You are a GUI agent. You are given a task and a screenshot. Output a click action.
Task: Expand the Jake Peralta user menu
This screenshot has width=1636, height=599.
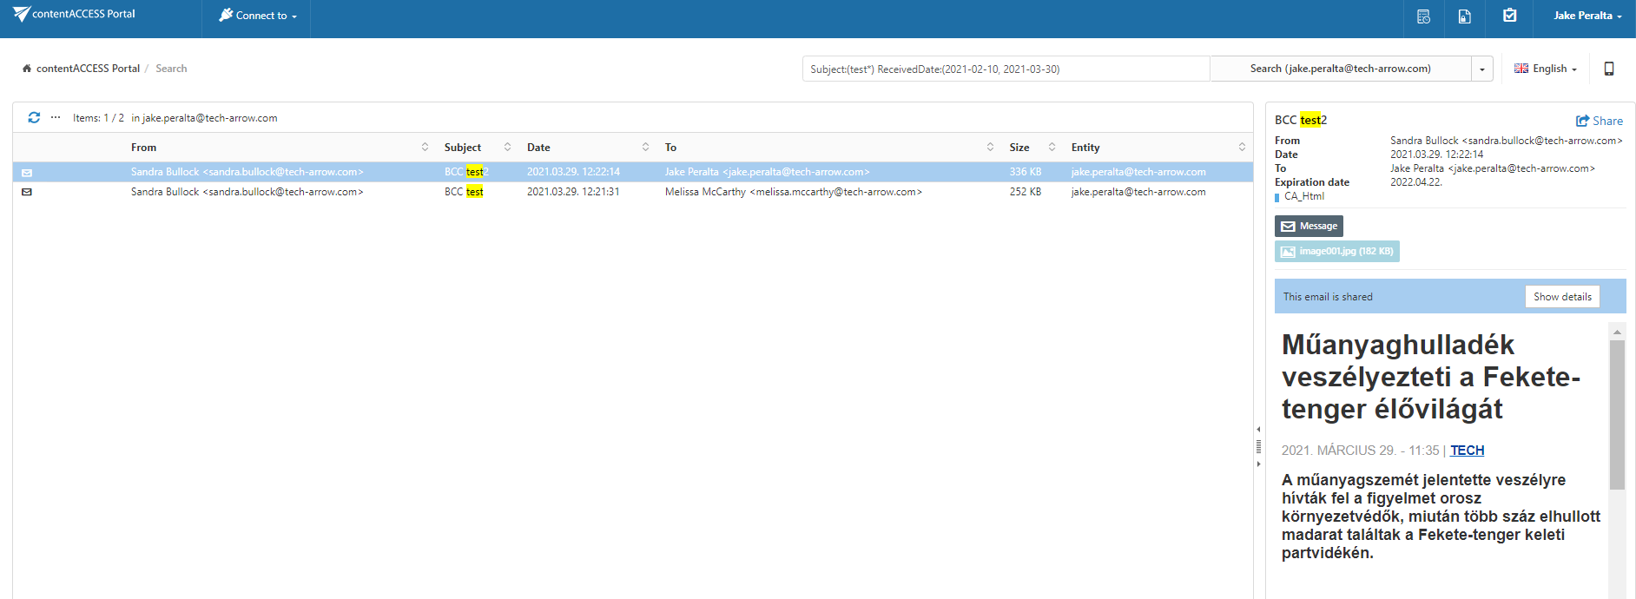[x=1587, y=16]
